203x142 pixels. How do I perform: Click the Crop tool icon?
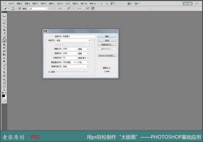pyautogui.click(x=4, y=30)
